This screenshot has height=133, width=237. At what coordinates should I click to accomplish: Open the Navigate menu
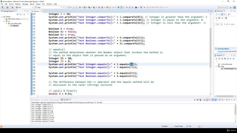pyautogui.click(x=25, y=4)
